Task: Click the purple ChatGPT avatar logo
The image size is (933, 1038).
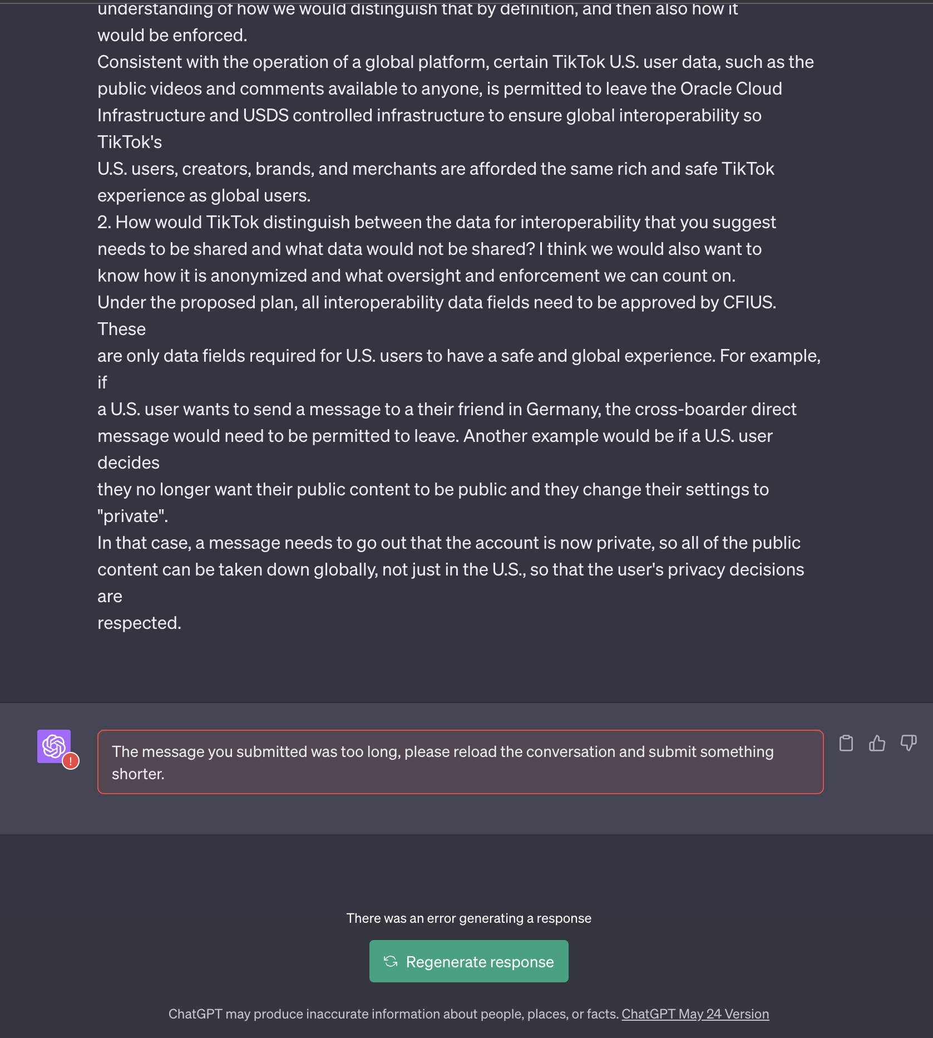Action: tap(53, 745)
